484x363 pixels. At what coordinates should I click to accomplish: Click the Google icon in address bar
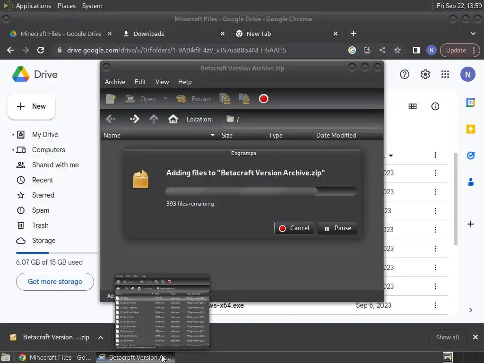click(x=352, y=50)
